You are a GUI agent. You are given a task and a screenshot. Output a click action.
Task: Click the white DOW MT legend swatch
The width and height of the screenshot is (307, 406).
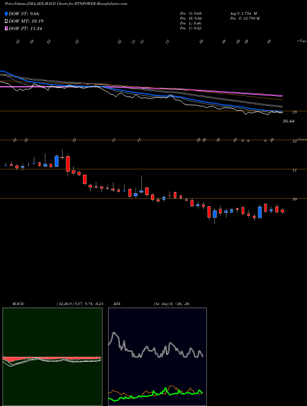click(6, 22)
